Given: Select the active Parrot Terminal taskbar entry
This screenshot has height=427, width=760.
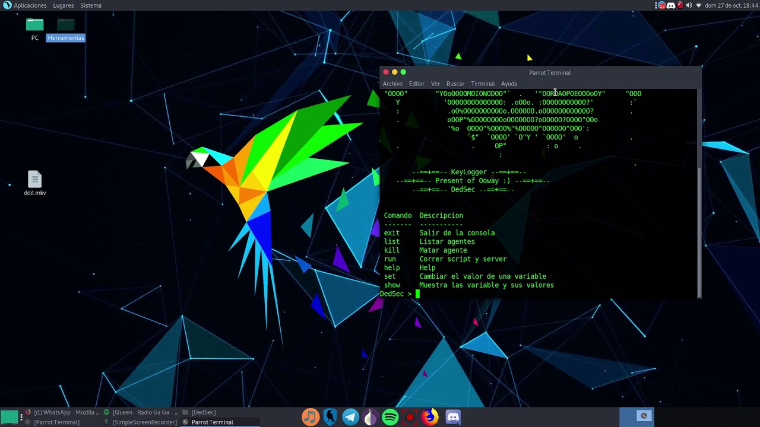Looking at the screenshot, I should tap(220, 422).
